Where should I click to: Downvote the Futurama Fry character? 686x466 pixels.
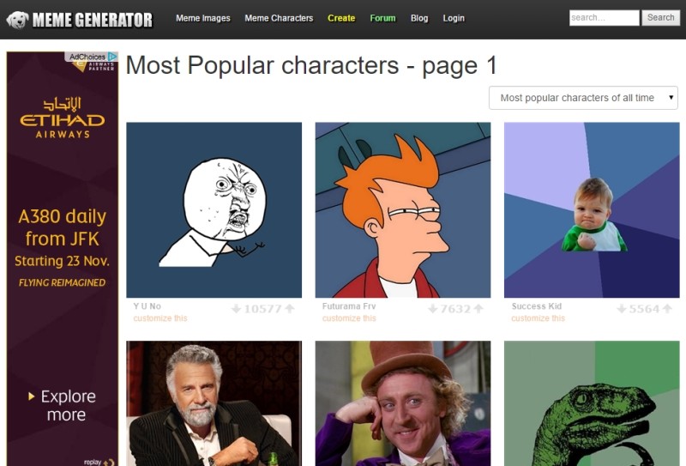432,309
